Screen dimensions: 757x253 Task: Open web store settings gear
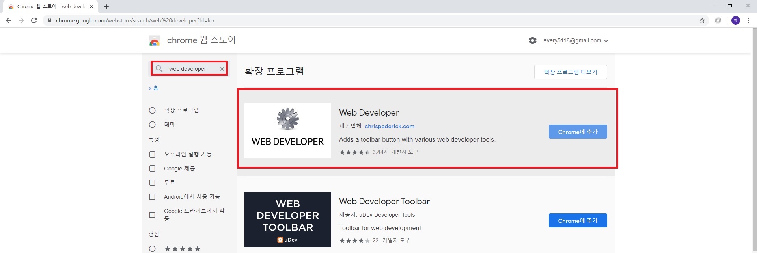coord(533,40)
